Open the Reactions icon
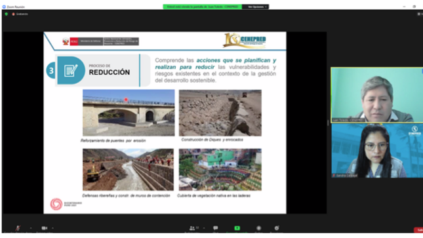Viewport: 423px width, 238px height. (277, 228)
